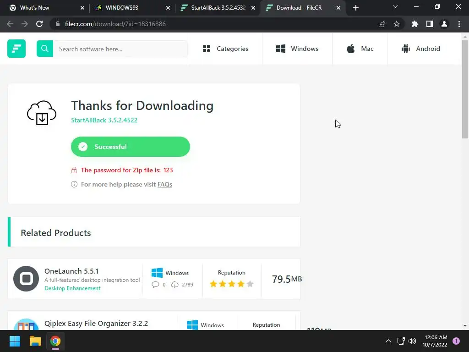Click the Android robot icon
This screenshot has height=352, width=469.
pyautogui.click(x=406, y=49)
